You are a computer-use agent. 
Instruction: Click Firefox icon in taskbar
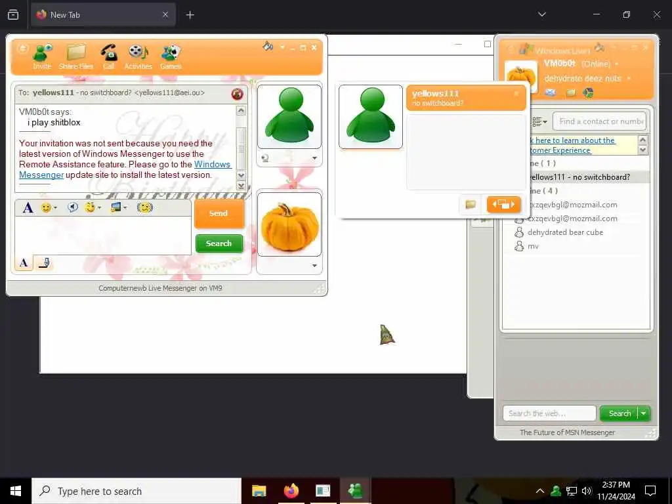tap(291, 491)
